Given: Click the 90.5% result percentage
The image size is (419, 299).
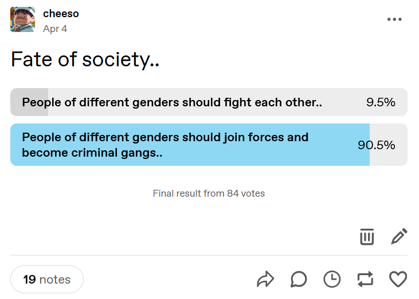Looking at the screenshot, I should [x=377, y=145].
